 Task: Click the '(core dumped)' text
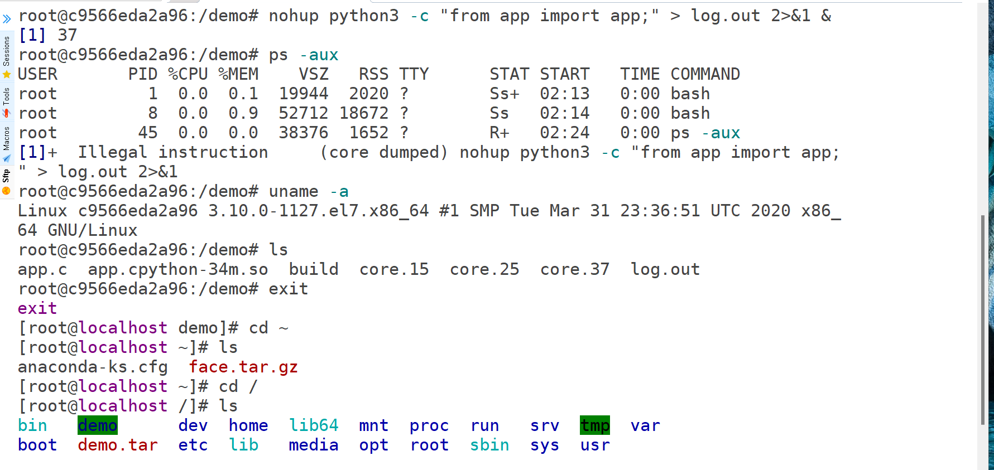pyautogui.click(x=384, y=152)
